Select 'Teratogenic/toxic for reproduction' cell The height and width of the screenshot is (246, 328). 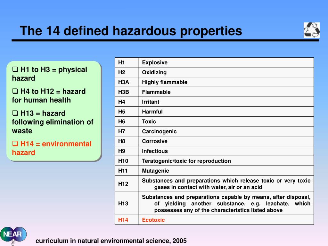point(226,161)
